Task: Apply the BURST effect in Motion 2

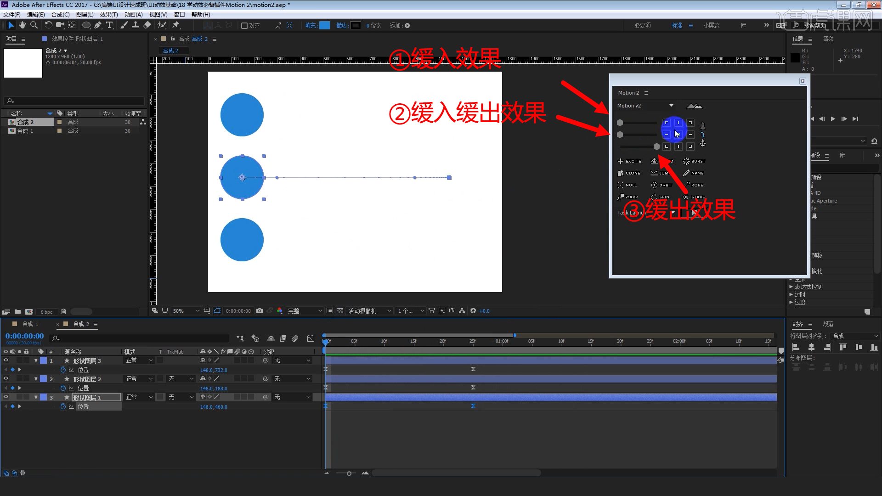Action: 694,161
